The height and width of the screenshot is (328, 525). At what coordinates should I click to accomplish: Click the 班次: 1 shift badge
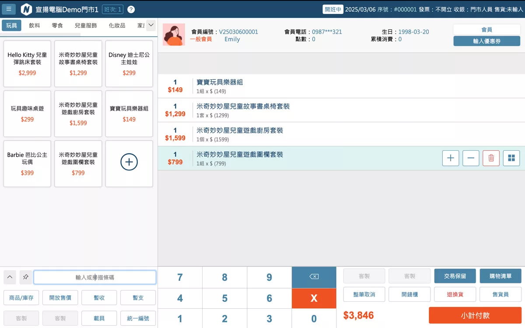pyautogui.click(x=112, y=10)
